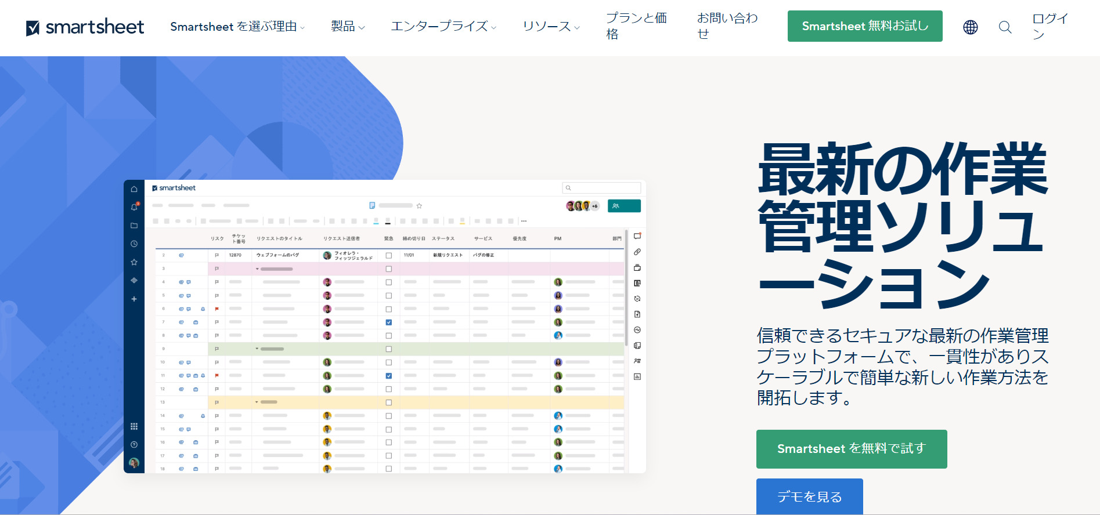
Task: Click the favorite star beside the sheet title
Action: [x=419, y=205]
